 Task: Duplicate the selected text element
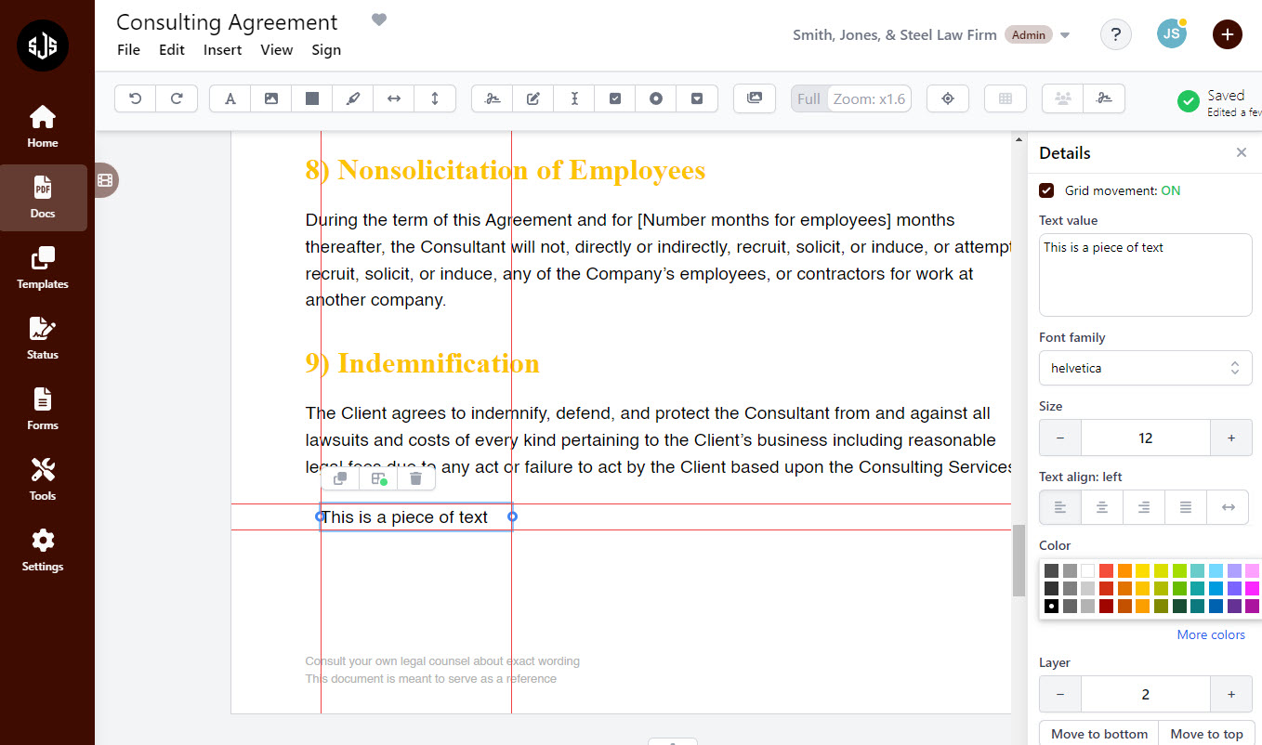pyautogui.click(x=340, y=478)
